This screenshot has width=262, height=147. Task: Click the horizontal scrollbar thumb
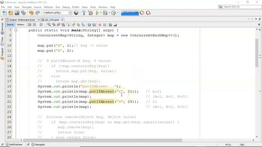102,140
